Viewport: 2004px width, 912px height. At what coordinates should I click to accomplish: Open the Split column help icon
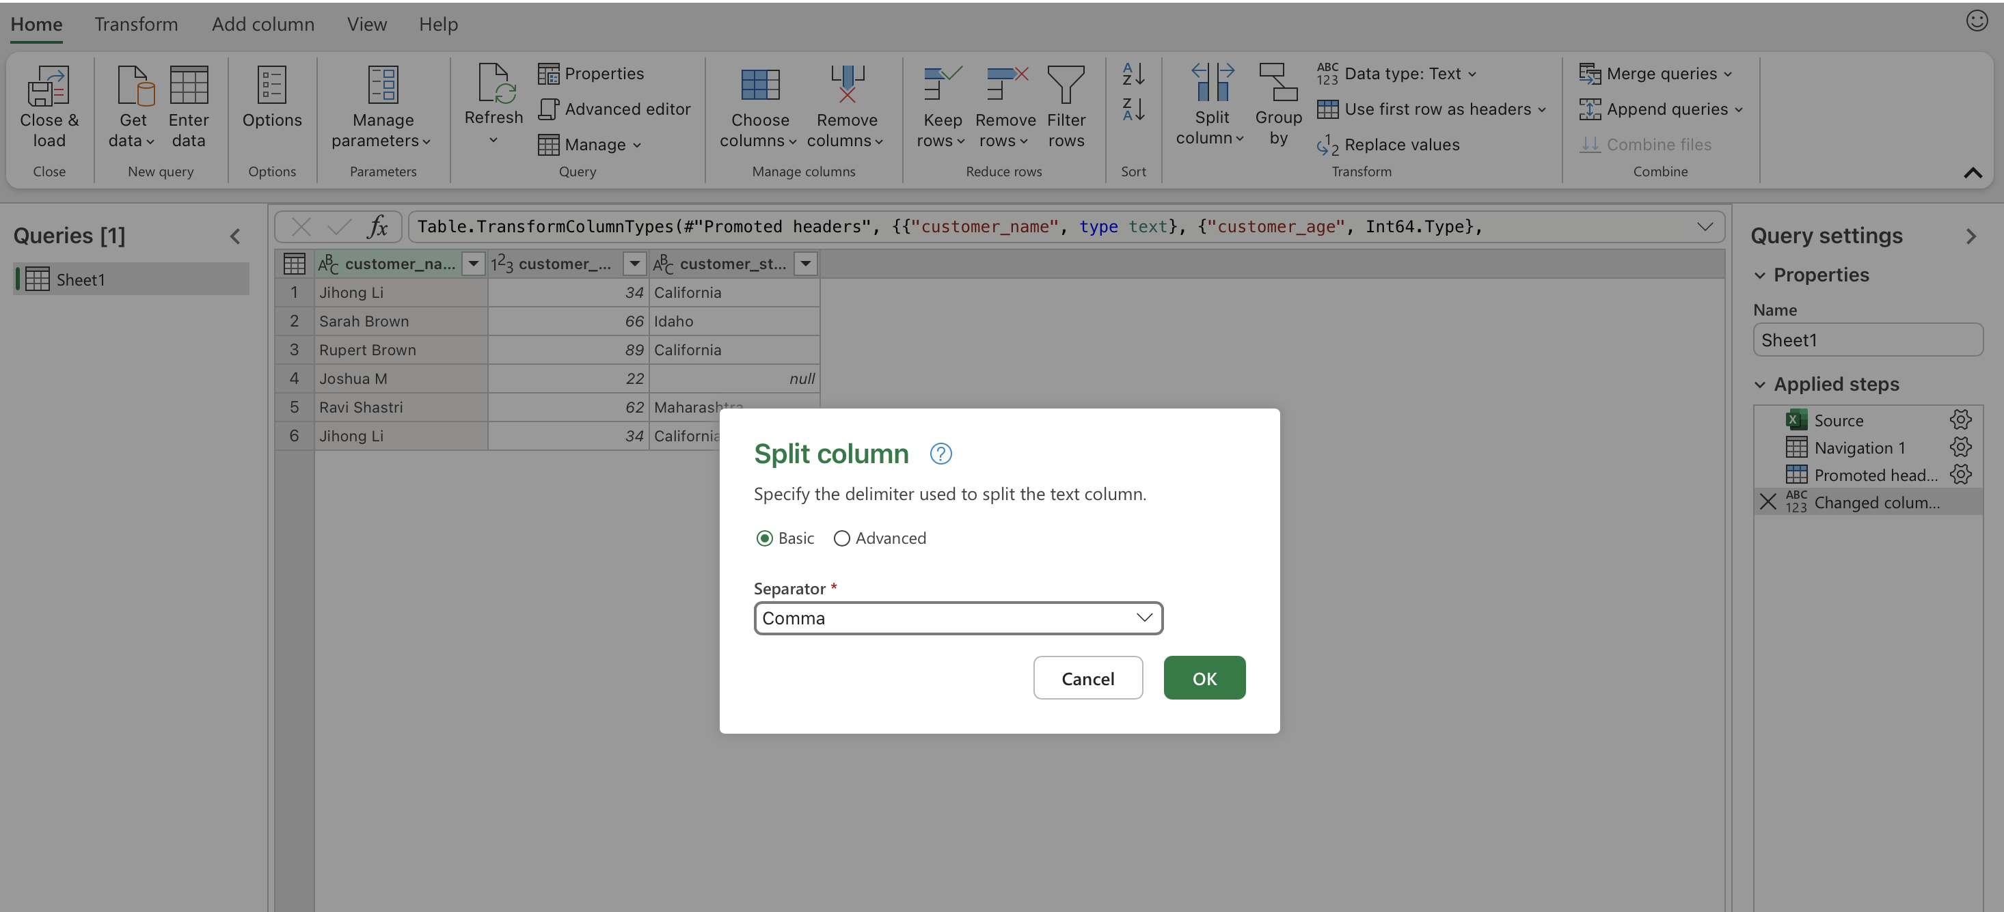pyautogui.click(x=940, y=454)
